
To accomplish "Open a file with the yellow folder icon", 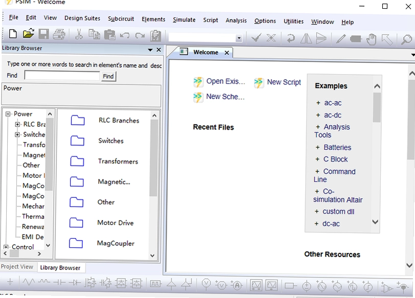I will tap(28, 34).
